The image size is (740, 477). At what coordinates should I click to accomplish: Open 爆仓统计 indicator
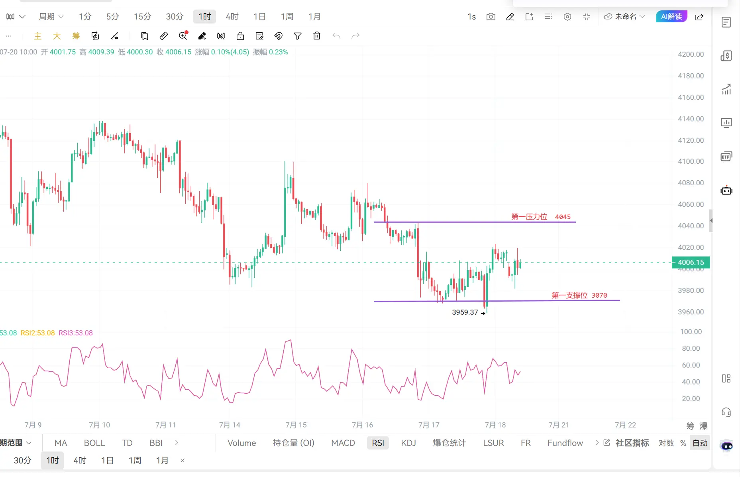pos(449,443)
